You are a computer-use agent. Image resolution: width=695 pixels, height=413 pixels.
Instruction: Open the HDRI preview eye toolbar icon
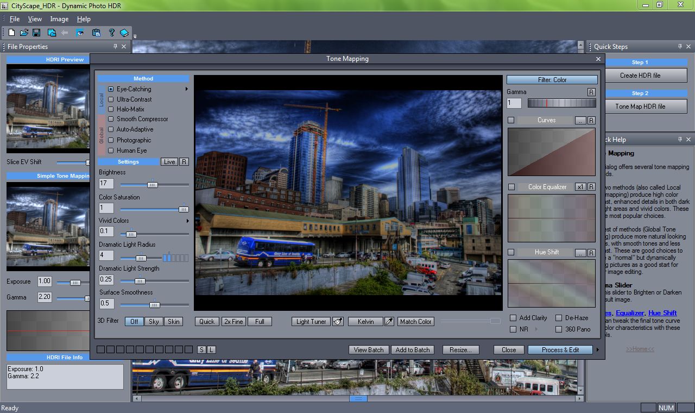80,32
